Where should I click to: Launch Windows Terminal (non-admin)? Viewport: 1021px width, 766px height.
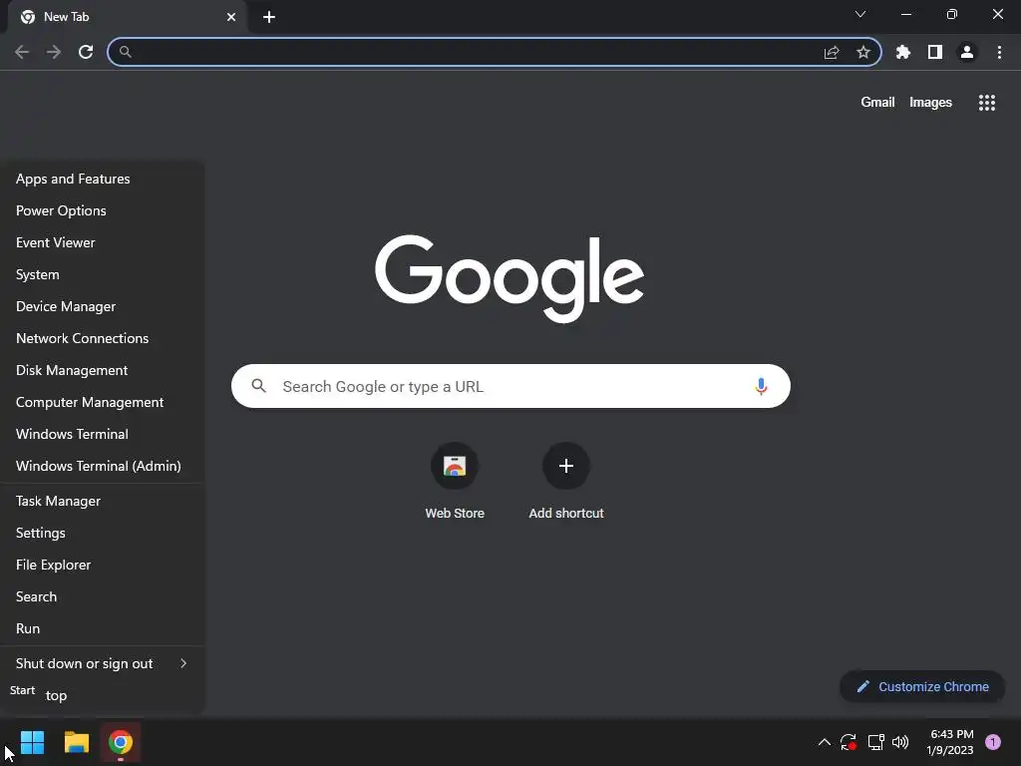(x=103, y=434)
